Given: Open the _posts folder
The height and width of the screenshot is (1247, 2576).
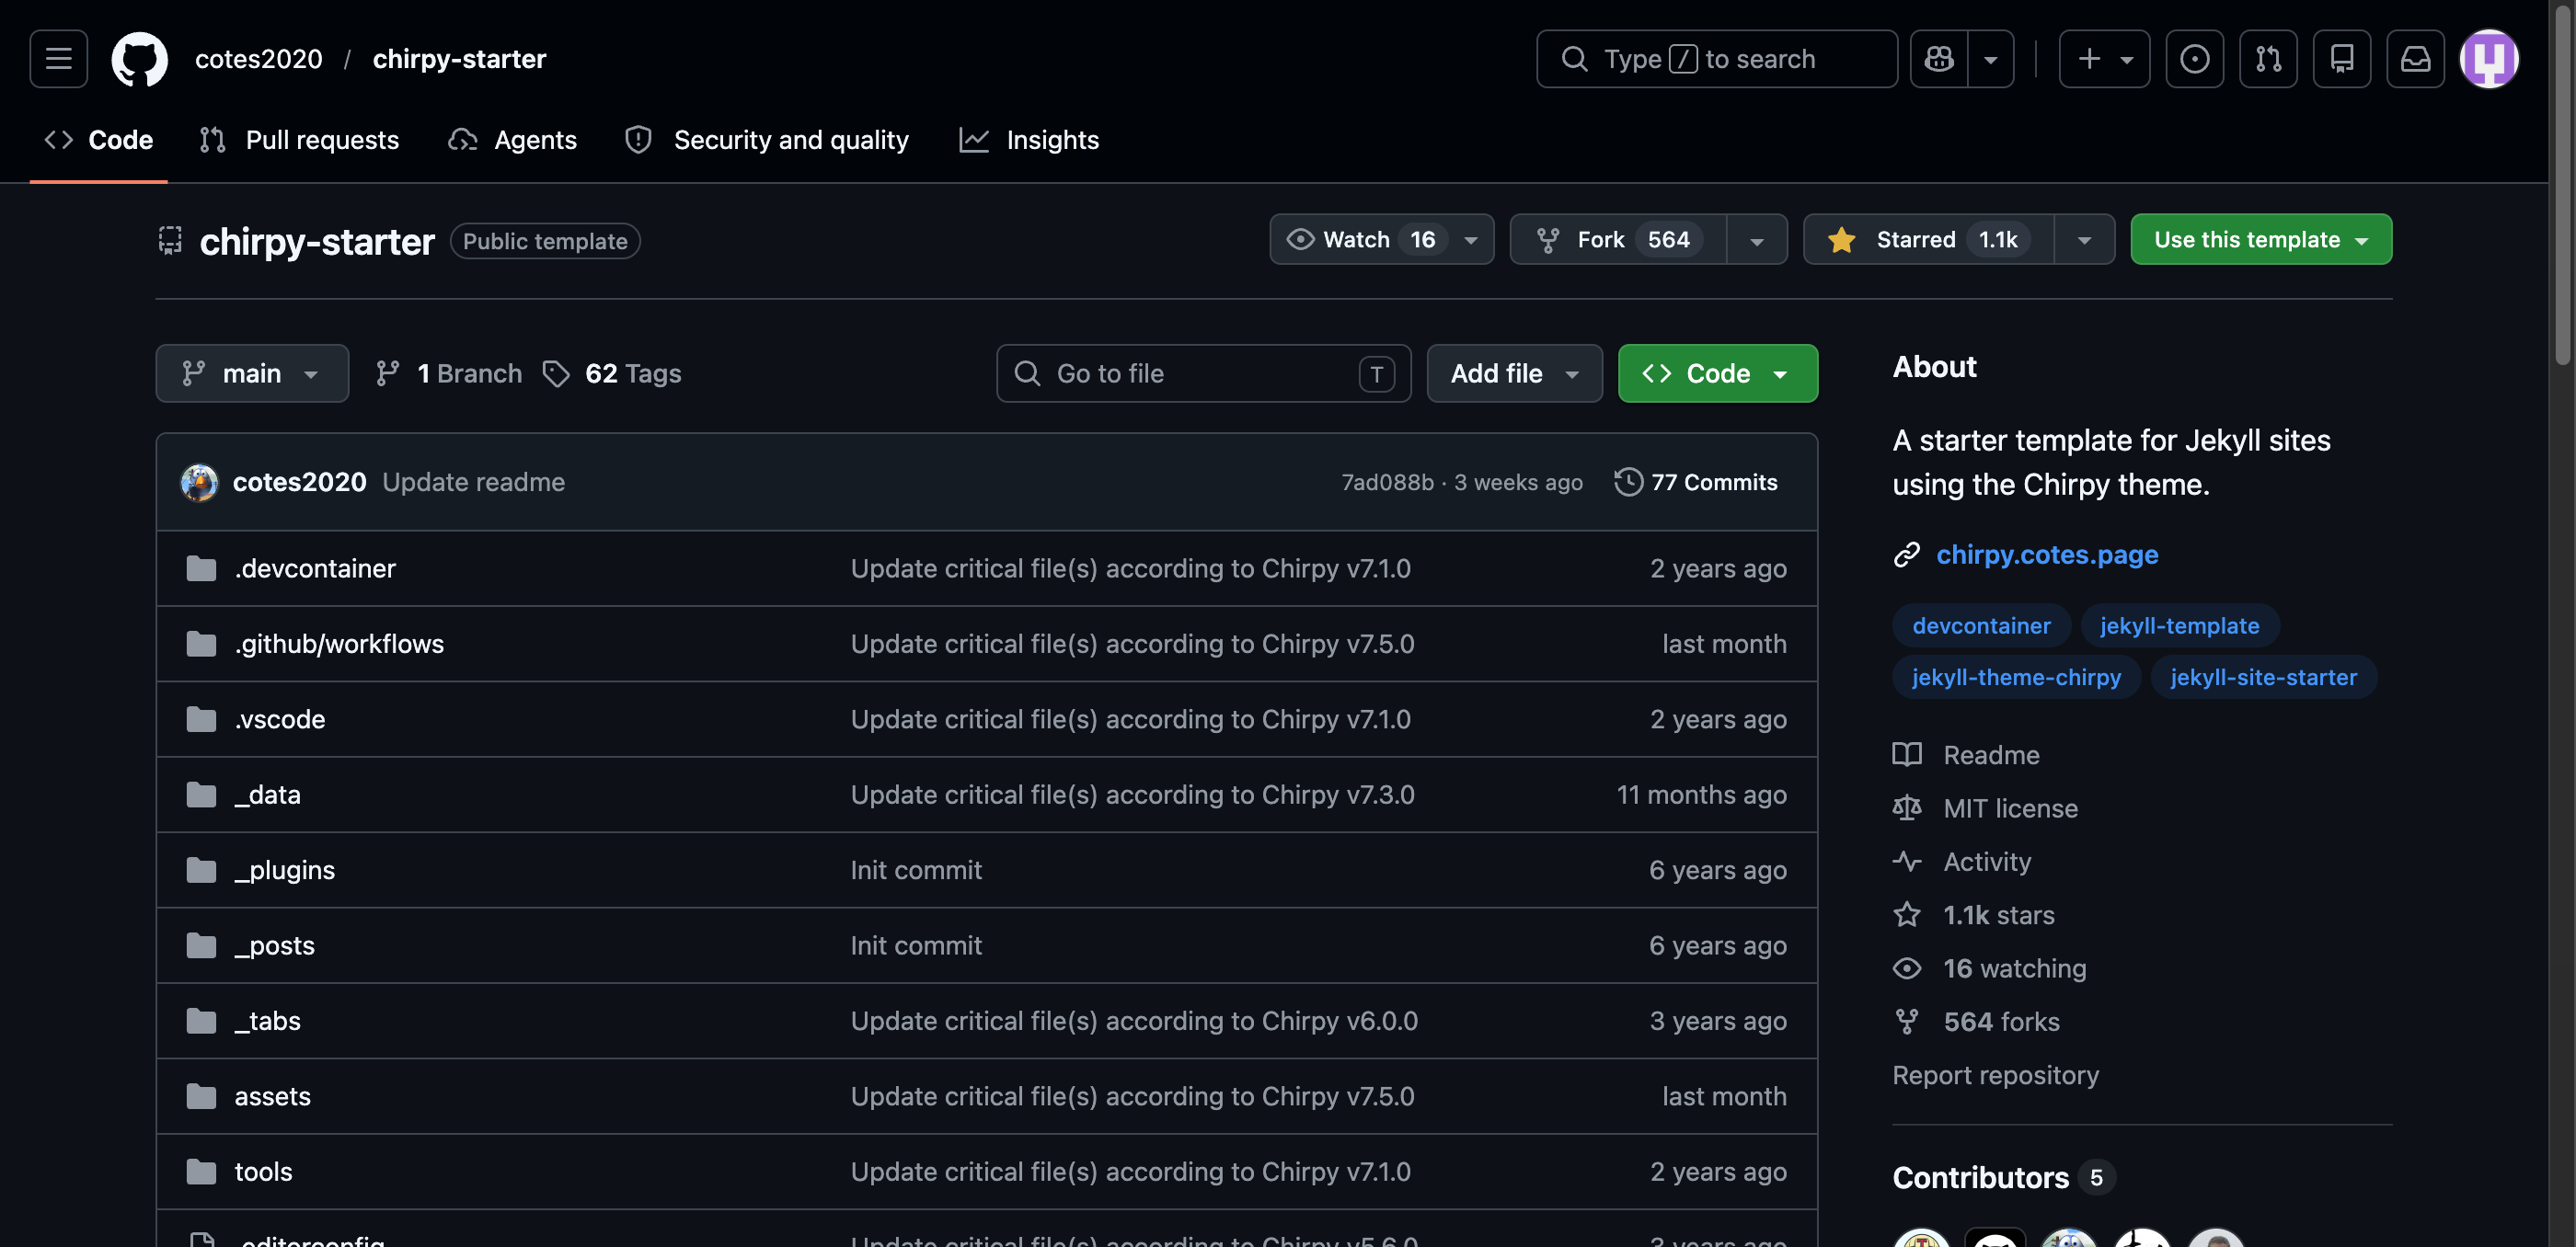Looking at the screenshot, I should tap(274, 945).
